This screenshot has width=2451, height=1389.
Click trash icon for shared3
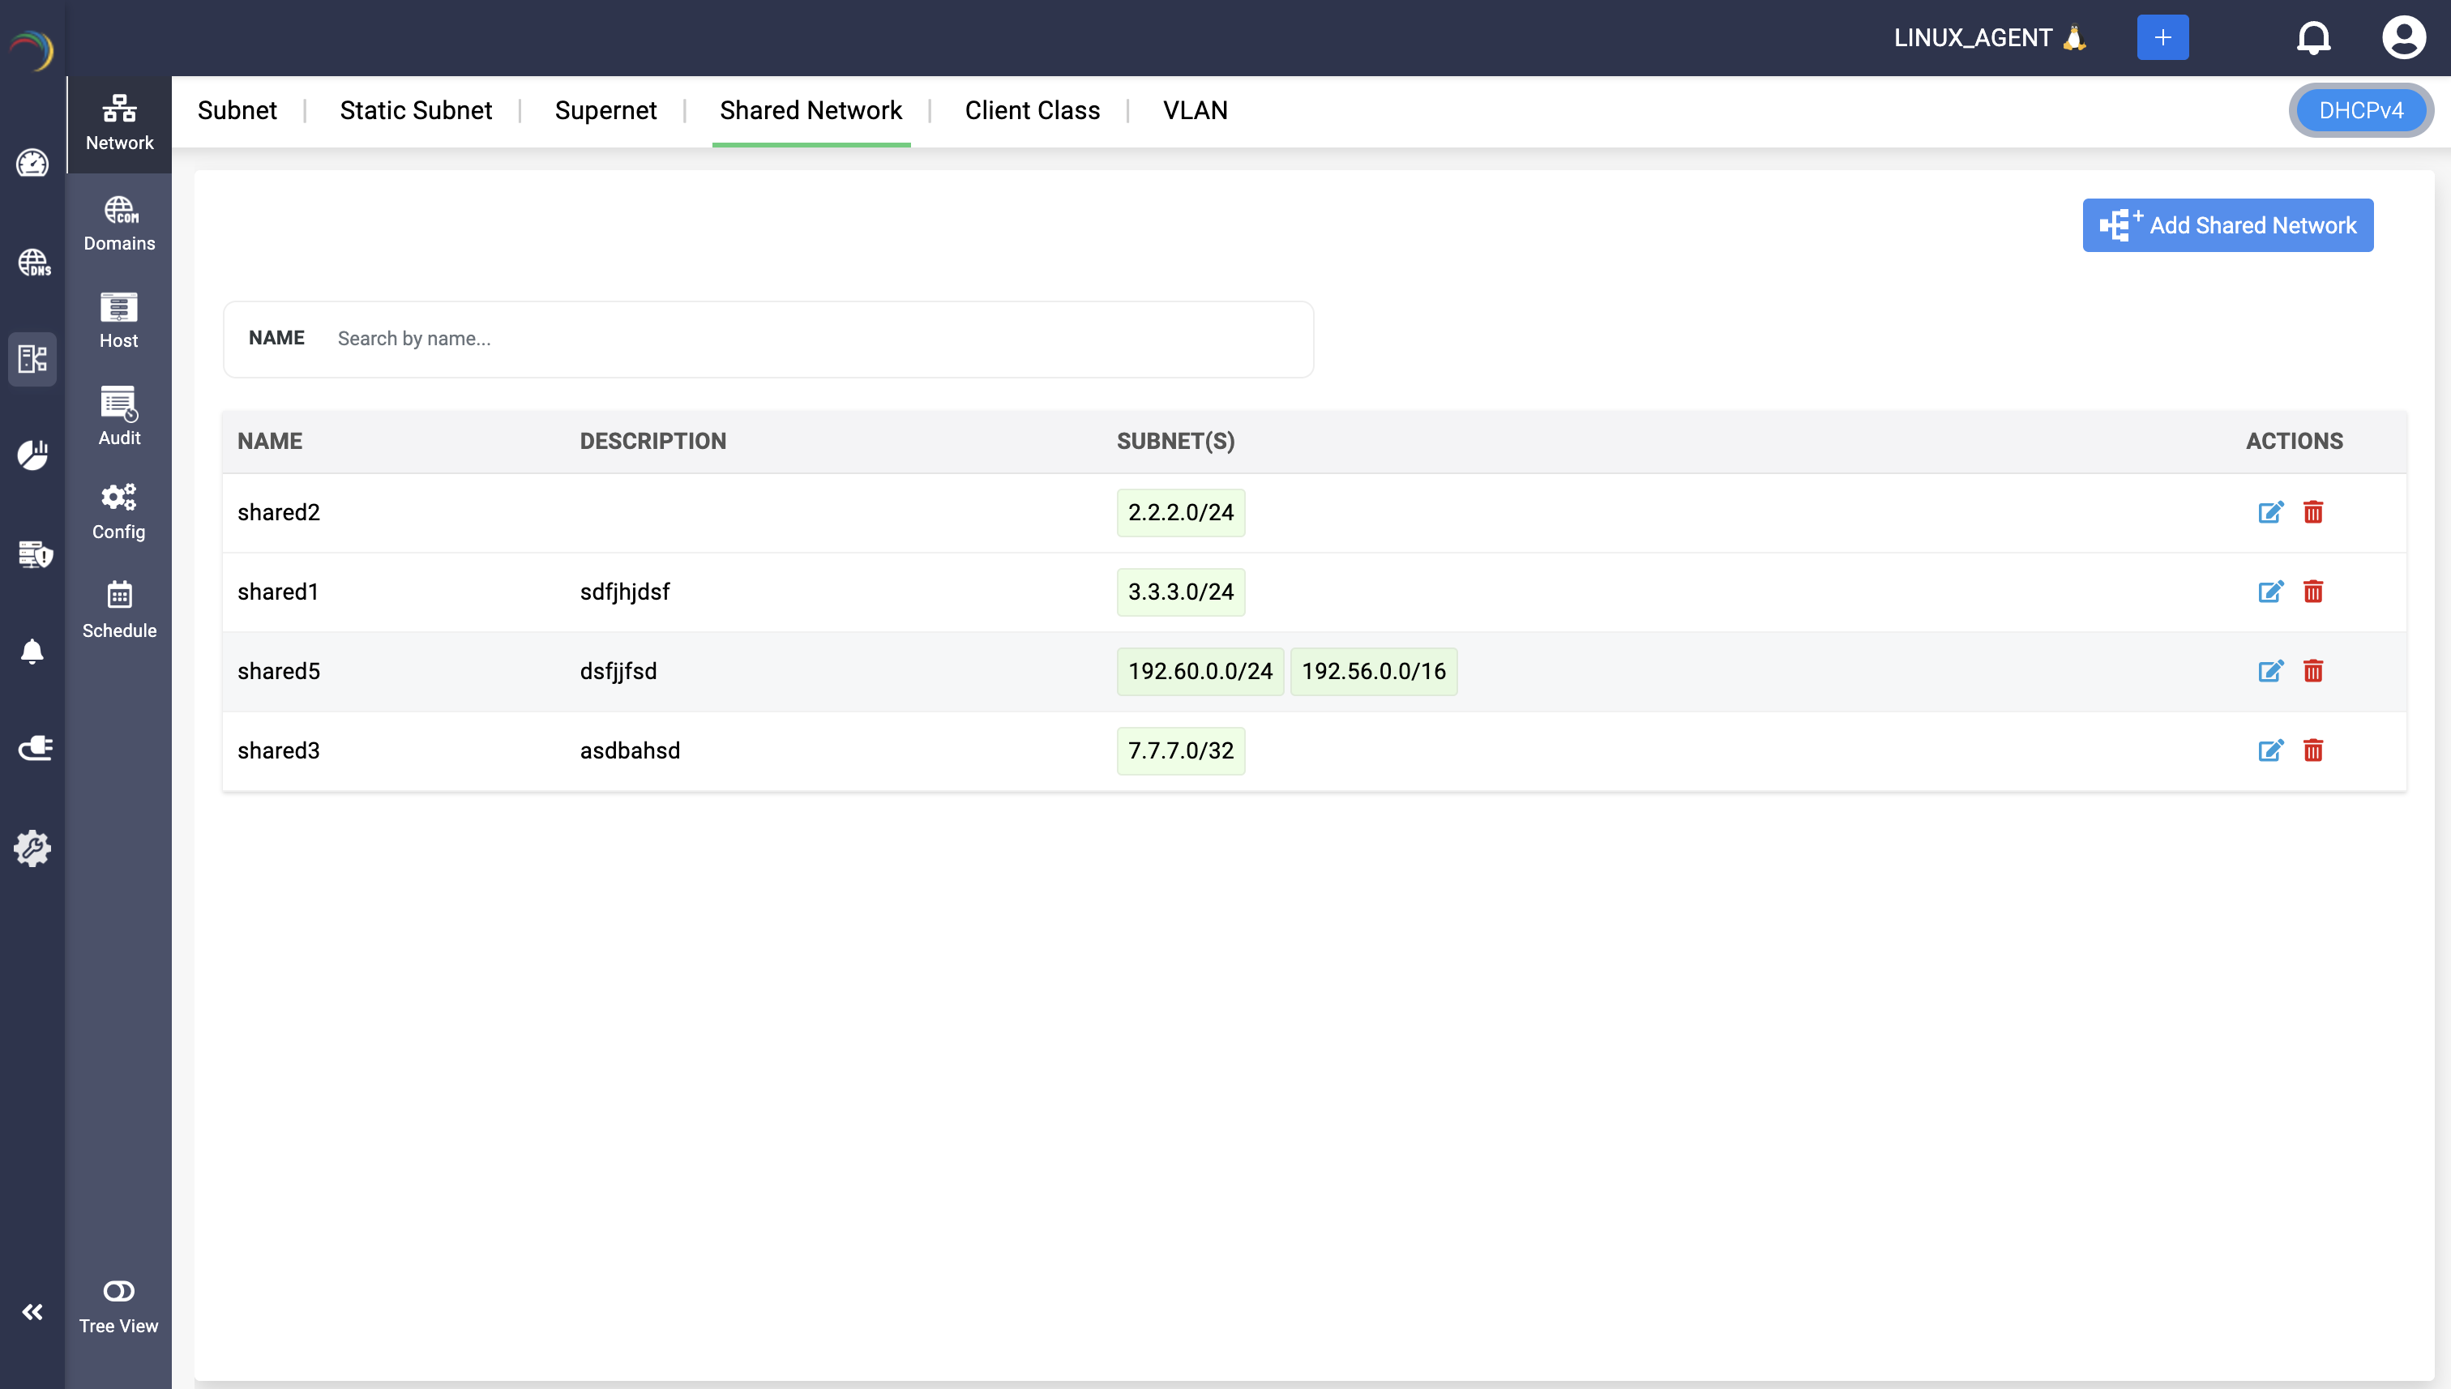coord(2312,750)
